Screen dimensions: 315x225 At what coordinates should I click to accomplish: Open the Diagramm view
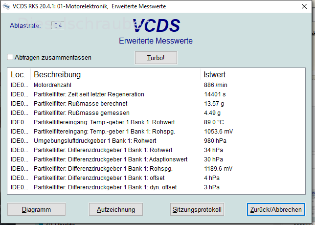pyautogui.click(x=36, y=209)
